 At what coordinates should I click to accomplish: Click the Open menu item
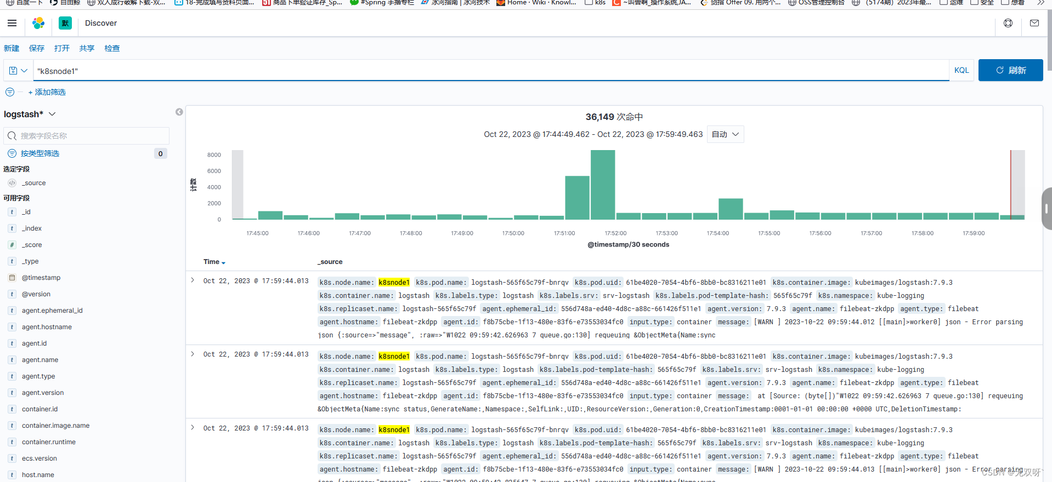point(62,48)
